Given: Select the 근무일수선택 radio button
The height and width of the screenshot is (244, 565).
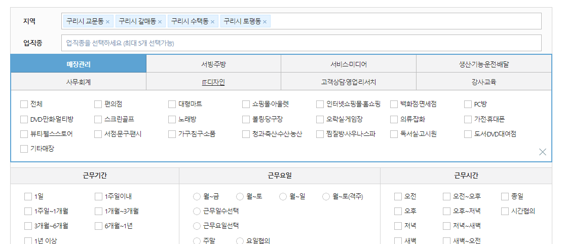Looking at the screenshot, I should 197,211.
